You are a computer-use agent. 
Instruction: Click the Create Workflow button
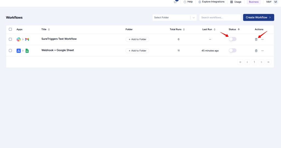click(258, 18)
